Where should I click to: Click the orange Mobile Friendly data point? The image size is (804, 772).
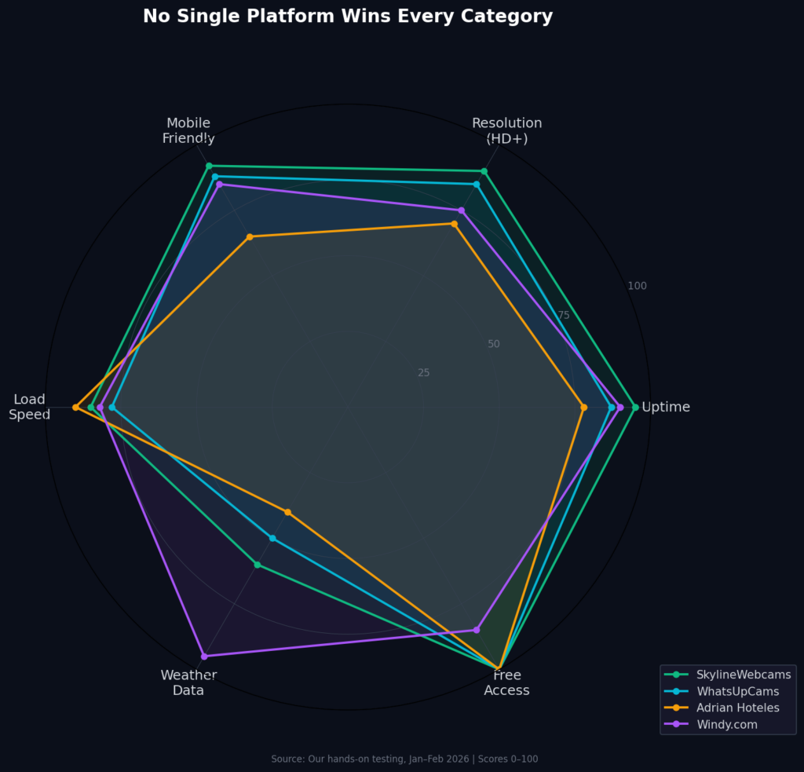click(x=250, y=236)
